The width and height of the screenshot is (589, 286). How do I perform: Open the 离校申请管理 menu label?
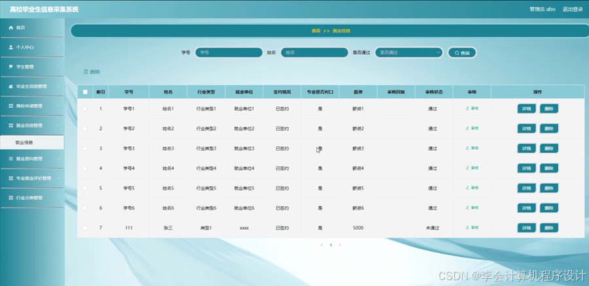(x=29, y=106)
